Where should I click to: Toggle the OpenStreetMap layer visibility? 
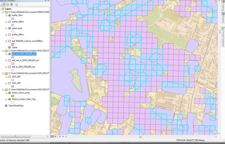point(6,106)
